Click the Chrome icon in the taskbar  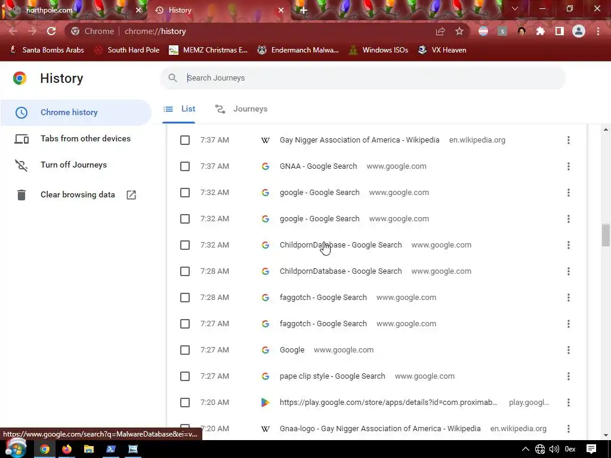click(45, 449)
